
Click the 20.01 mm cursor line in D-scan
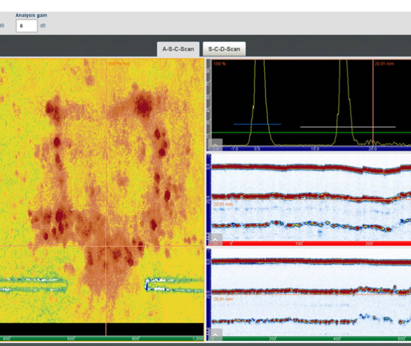tap(304, 295)
